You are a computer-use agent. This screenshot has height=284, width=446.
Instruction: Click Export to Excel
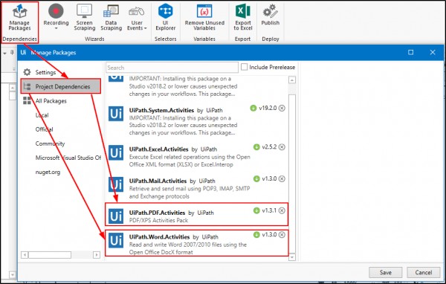[243, 18]
